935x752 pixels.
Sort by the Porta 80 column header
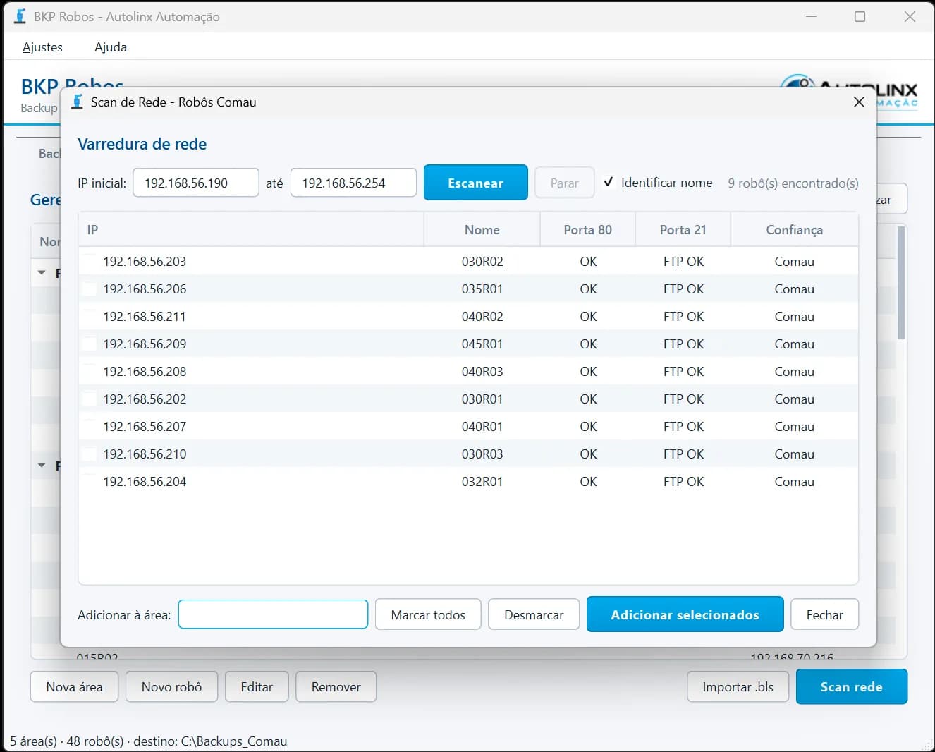[x=587, y=229]
